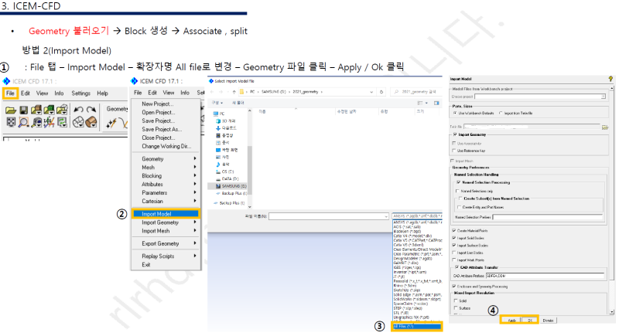The height and width of the screenshot is (336, 619).
Task: Click the Dismiss button in Import Model
Action: click(x=548, y=321)
